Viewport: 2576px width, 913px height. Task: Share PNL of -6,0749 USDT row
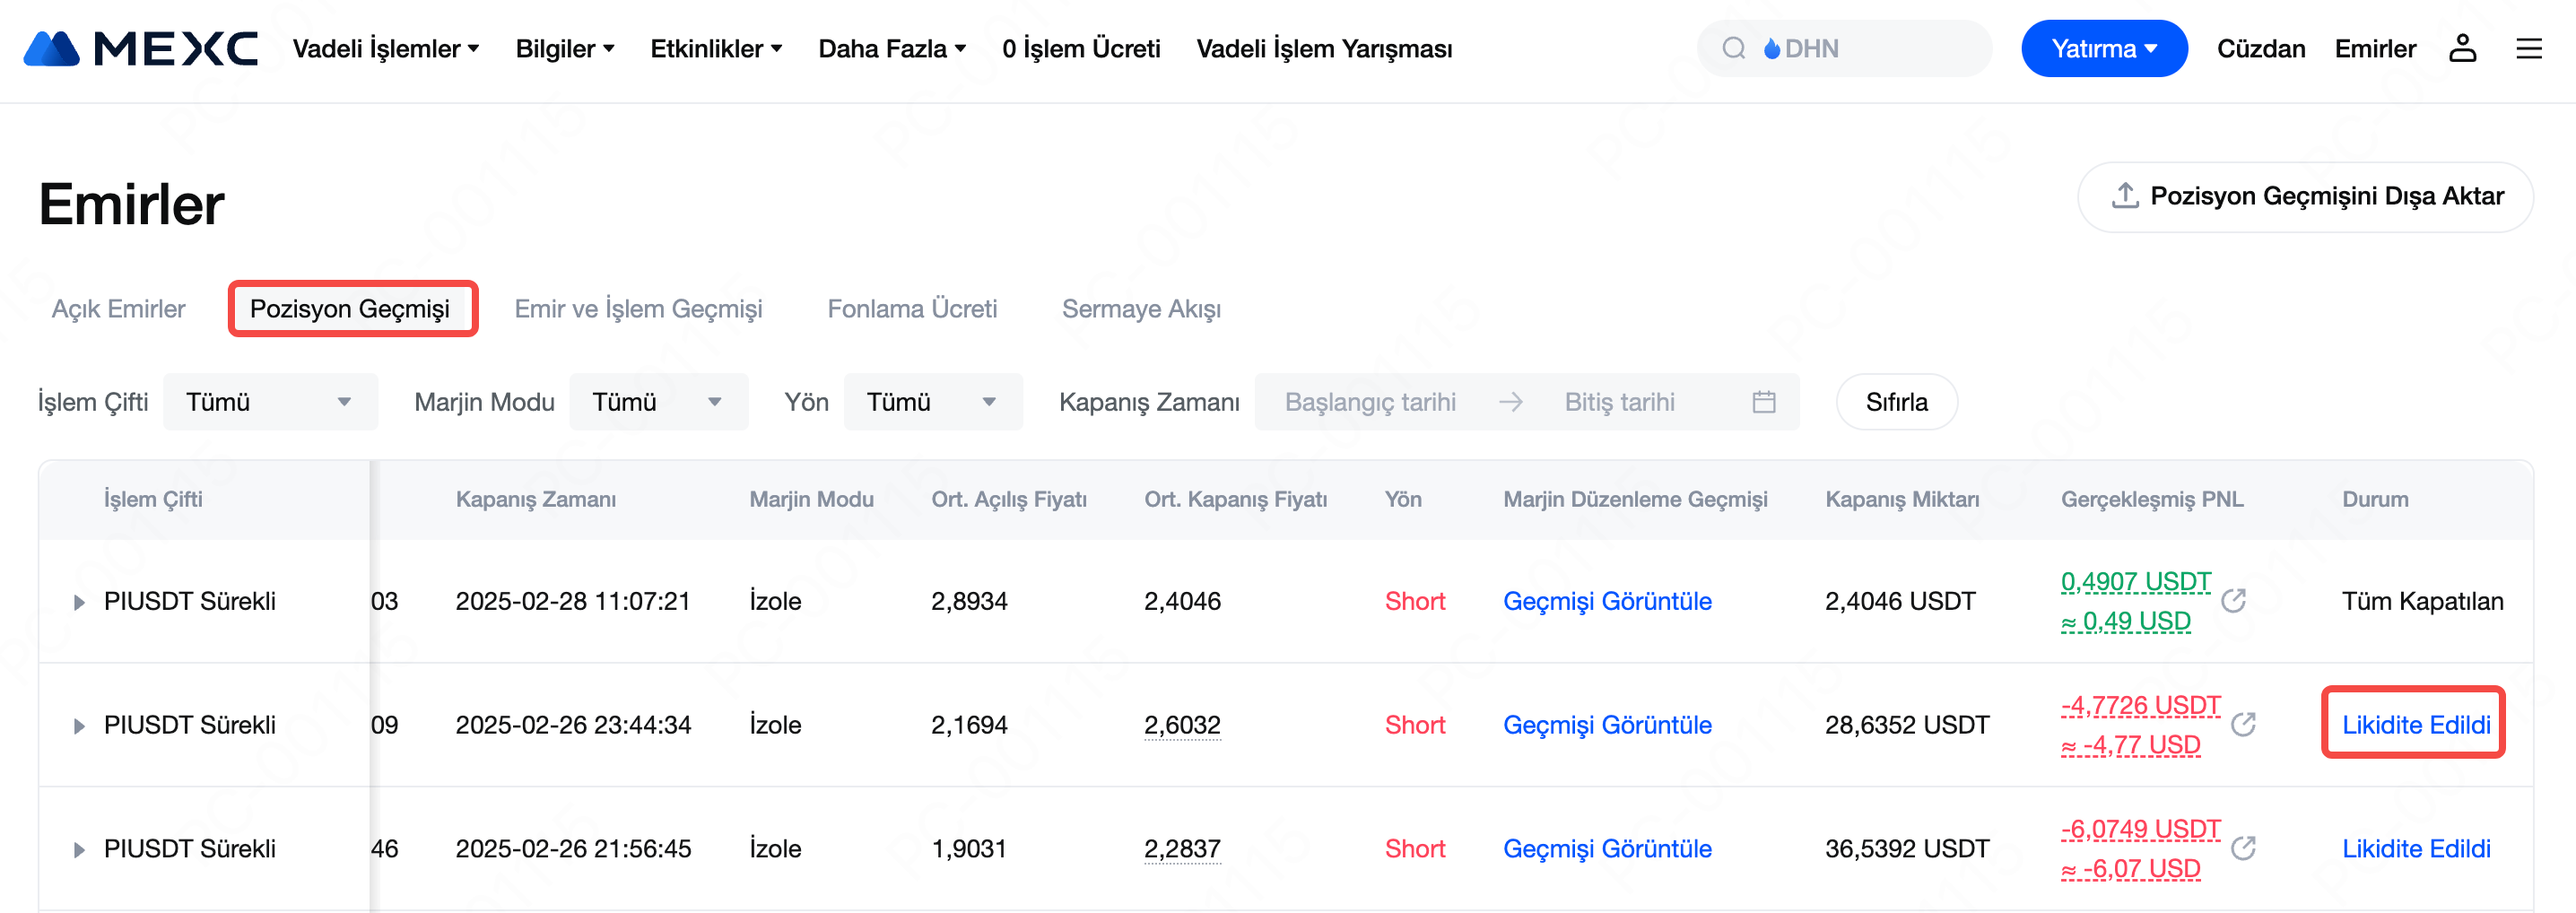pyautogui.click(x=2243, y=849)
